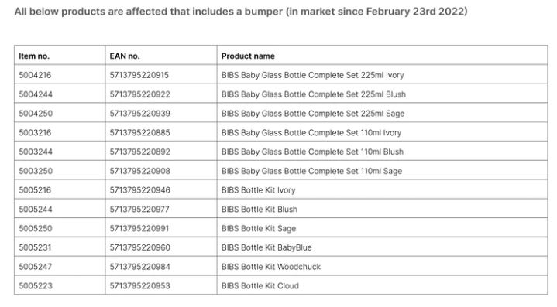Image resolution: width=557 pixels, height=307 pixels.
Task: Select item number 5005244 cell
Action: tap(60, 209)
